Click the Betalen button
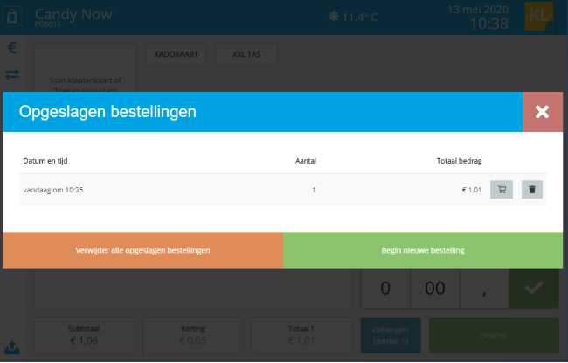568x363 pixels. (x=494, y=335)
